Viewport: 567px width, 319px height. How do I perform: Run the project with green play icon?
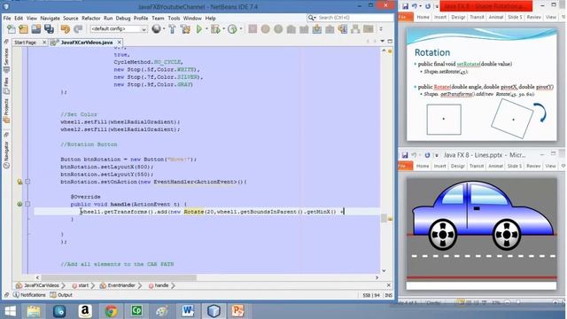[199, 29]
